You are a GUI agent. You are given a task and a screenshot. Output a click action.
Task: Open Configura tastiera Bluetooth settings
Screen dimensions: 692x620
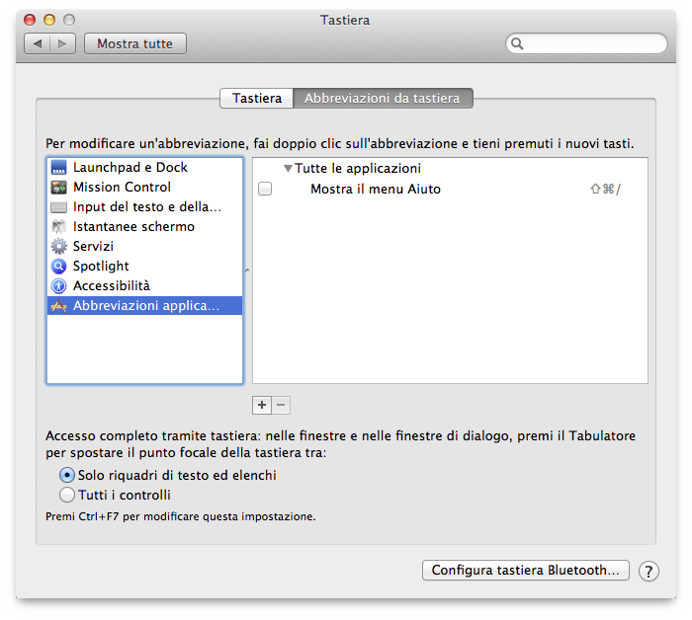526,570
